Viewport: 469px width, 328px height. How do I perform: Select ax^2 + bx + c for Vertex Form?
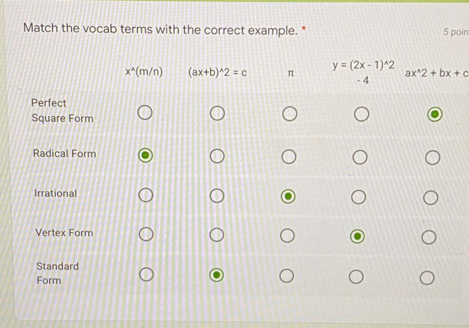[429, 237]
